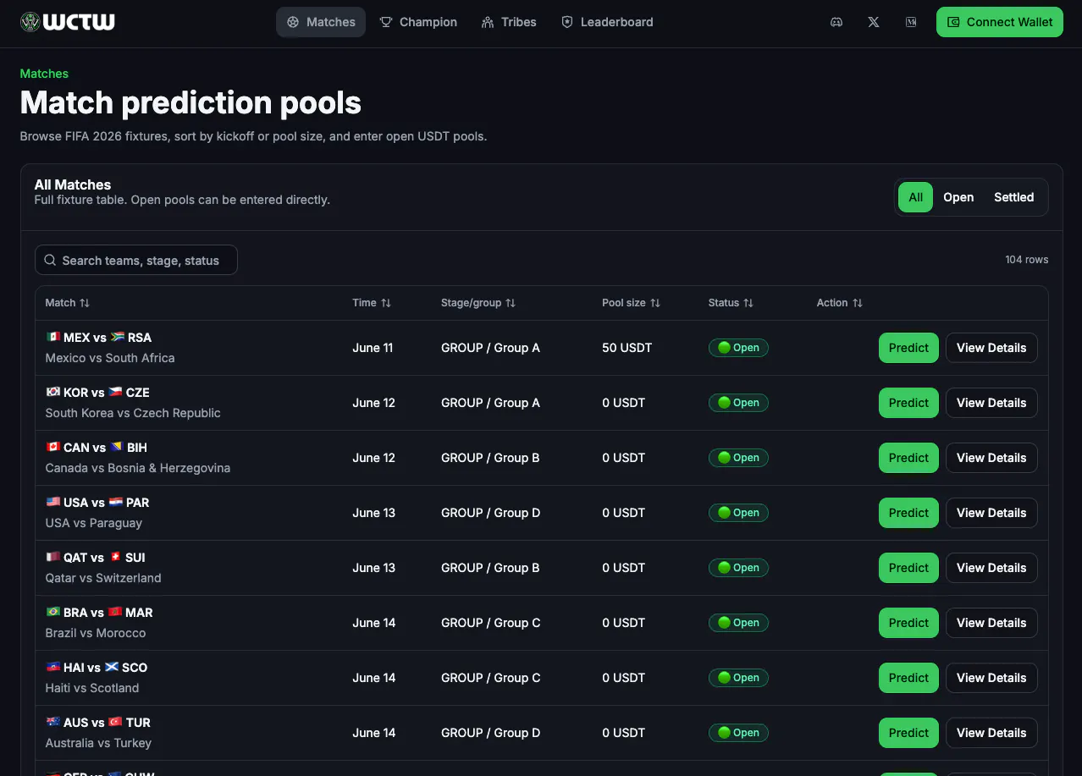This screenshot has width=1082, height=776.
Task: Sort by Pool size column arrows
Action: [x=655, y=303]
